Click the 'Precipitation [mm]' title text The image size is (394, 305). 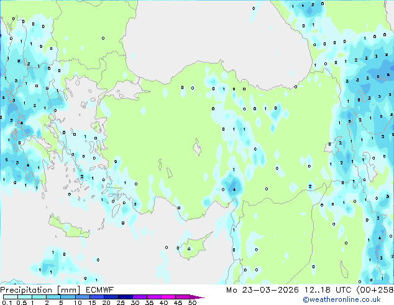click(x=40, y=290)
